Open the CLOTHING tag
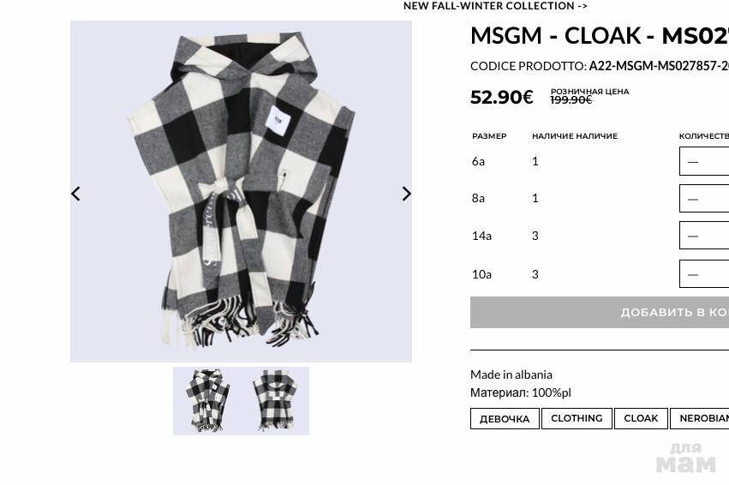This screenshot has width=729, height=485. coord(577,418)
